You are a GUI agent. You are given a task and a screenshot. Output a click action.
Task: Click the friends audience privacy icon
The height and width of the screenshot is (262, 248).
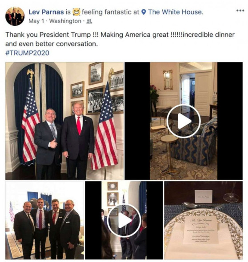coord(89,21)
